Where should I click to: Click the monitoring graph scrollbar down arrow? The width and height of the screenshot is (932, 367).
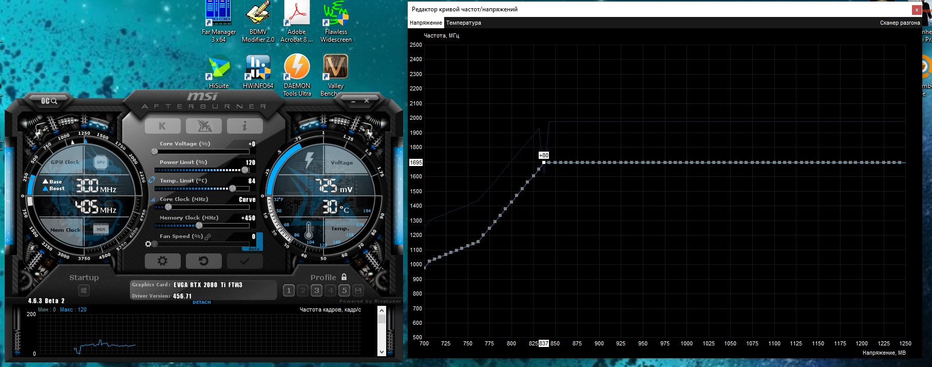[382, 352]
